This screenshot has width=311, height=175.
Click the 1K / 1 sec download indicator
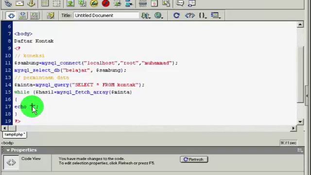(288, 143)
